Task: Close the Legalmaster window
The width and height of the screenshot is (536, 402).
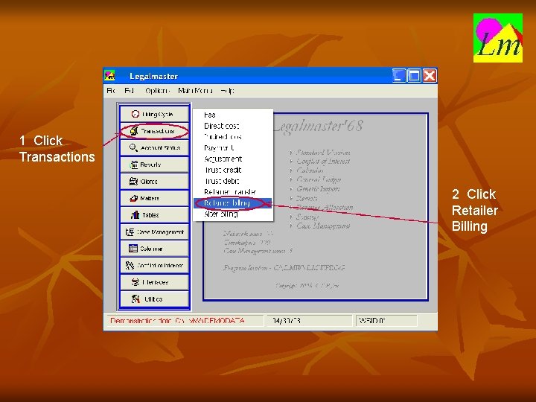Action: coord(430,75)
